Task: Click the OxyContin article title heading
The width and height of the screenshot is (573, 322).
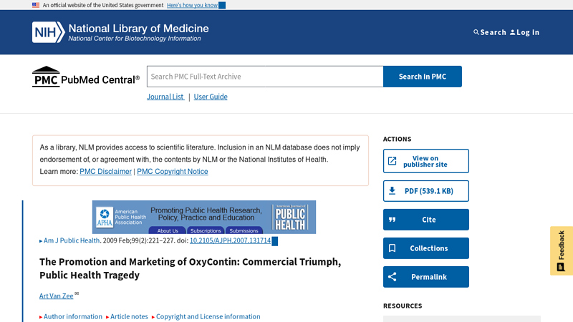Action: coord(190,268)
